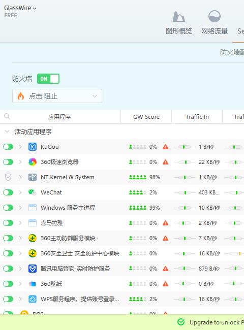Select the 22 KB/秒 traffic value
Image resolution: width=244 pixels, height=330 pixels.
pyautogui.click(x=209, y=162)
